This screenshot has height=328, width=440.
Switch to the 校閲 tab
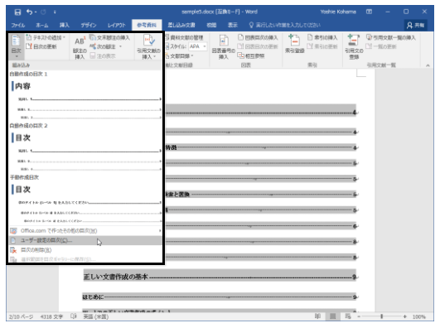point(211,25)
